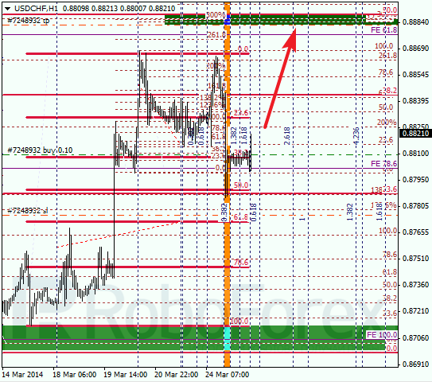Click the FE 78.6 expansion label
432x382 pixels.
383,164
